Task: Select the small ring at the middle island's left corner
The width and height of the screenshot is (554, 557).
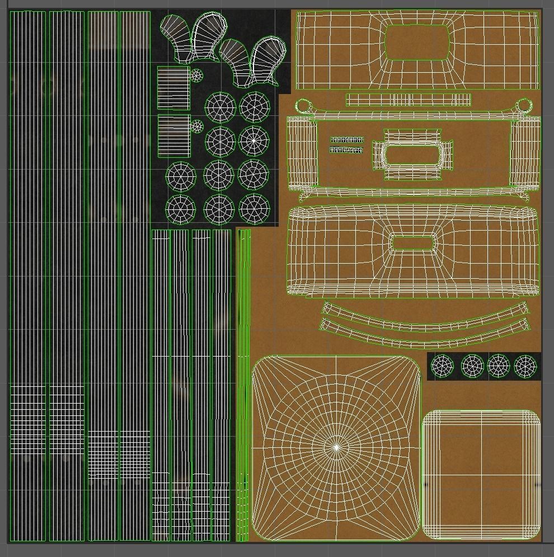Action: [303, 106]
